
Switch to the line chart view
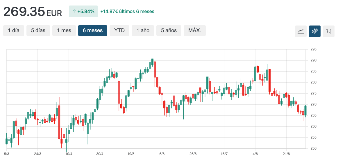pos(301,31)
